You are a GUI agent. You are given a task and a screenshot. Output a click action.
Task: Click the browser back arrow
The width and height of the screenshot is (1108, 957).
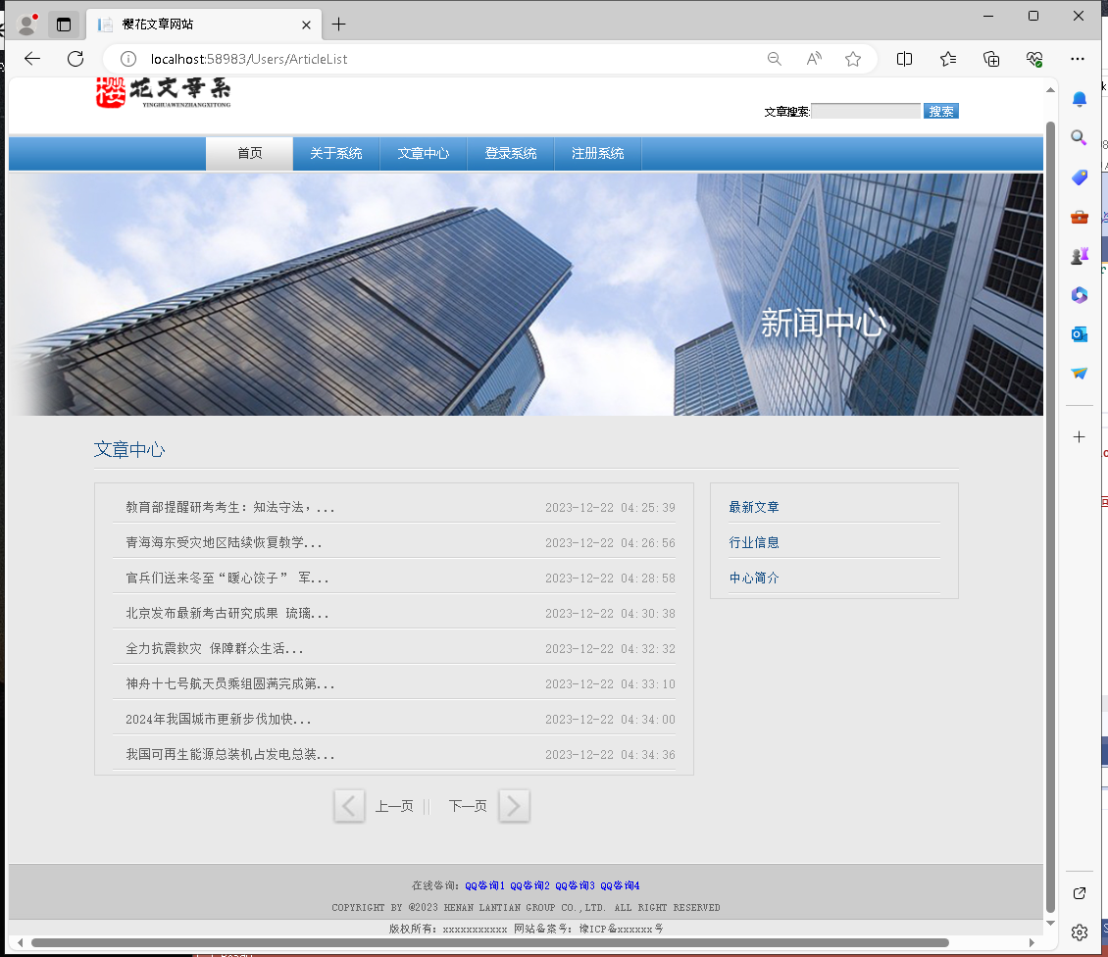[x=32, y=59]
